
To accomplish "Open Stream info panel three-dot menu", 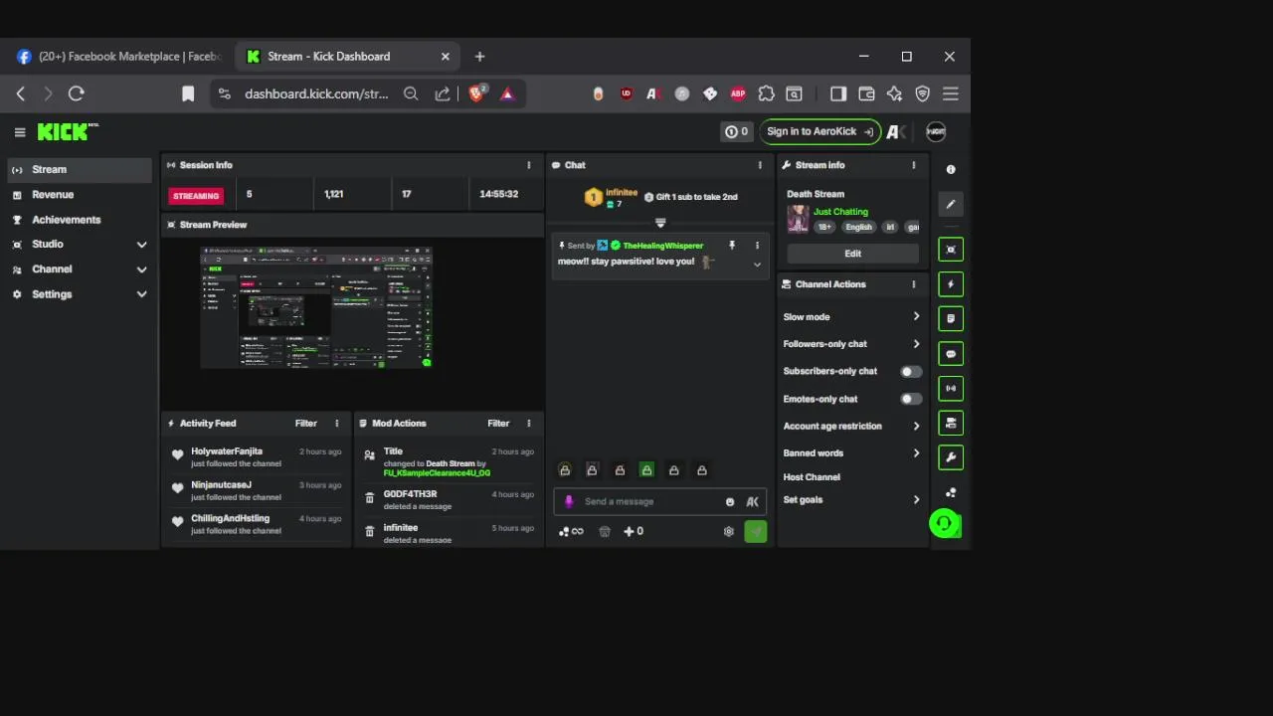I will click(x=913, y=165).
